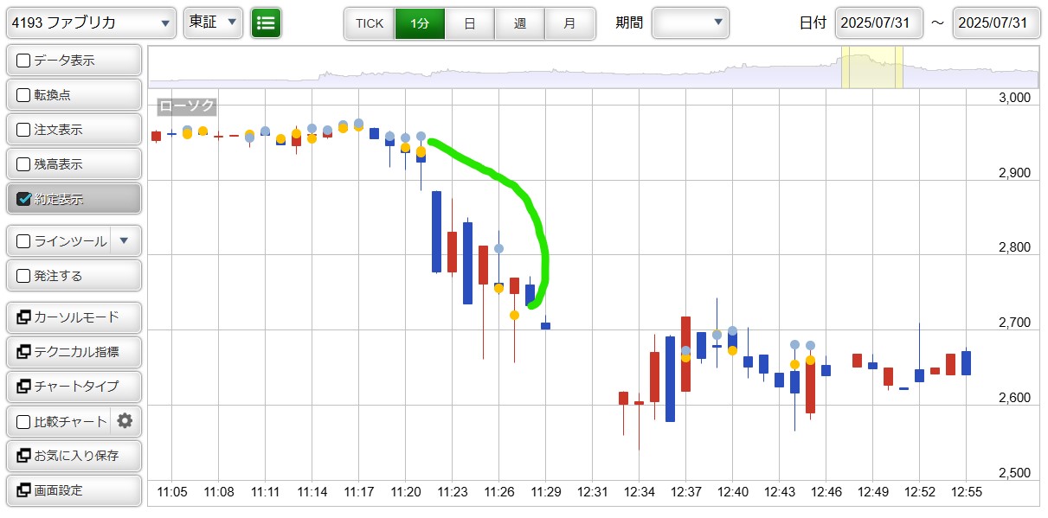
Task: Click the window icon on 画面設定
Action: click(x=23, y=489)
